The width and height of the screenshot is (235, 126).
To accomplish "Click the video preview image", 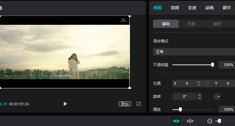I will (65, 52).
